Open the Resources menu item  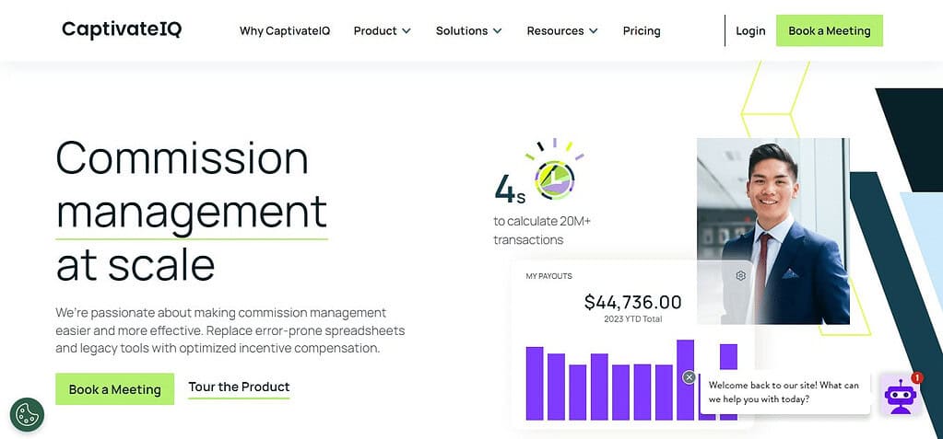coord(555,30)
